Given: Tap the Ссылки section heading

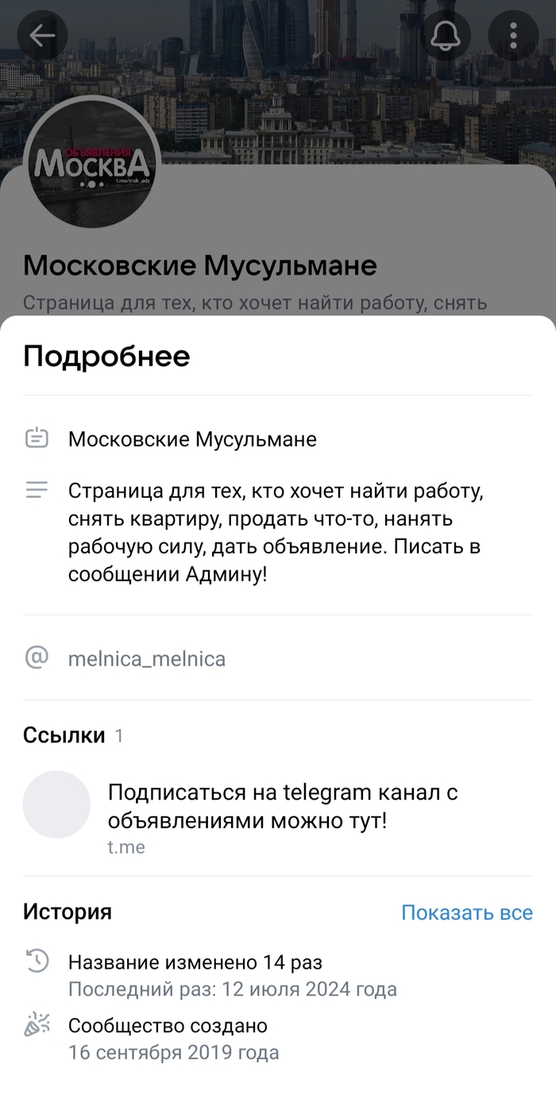Looking at the screenshot, I should click(x=64, y=735).
